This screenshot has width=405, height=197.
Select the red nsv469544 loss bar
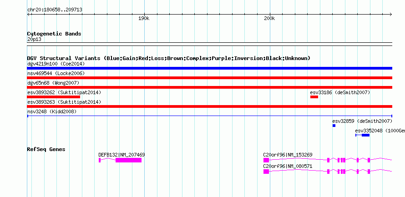pyautogui.click(x=209, y=78)
